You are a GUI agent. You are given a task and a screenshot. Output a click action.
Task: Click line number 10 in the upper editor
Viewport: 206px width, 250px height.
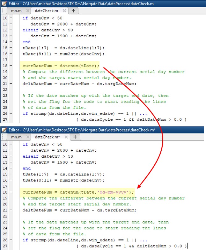(x=4, y=18)
